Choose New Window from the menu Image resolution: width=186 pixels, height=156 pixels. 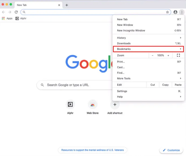coord(149,25)
